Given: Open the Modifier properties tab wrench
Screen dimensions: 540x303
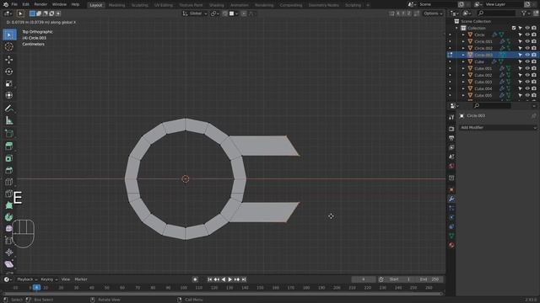Looking at the screenshot, I should coord(451,199).
